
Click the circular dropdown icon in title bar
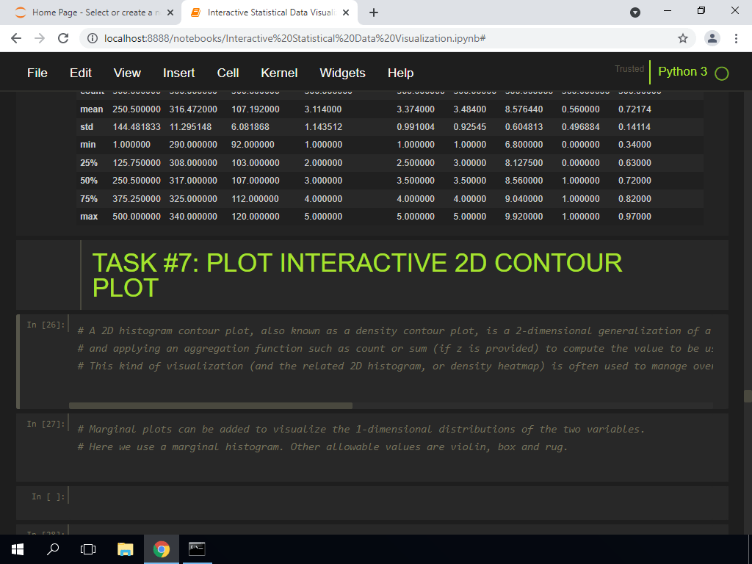[635, 13]
